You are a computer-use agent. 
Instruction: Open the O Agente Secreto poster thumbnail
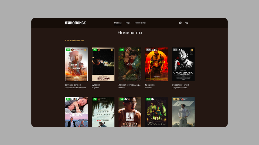pos(183,64)
